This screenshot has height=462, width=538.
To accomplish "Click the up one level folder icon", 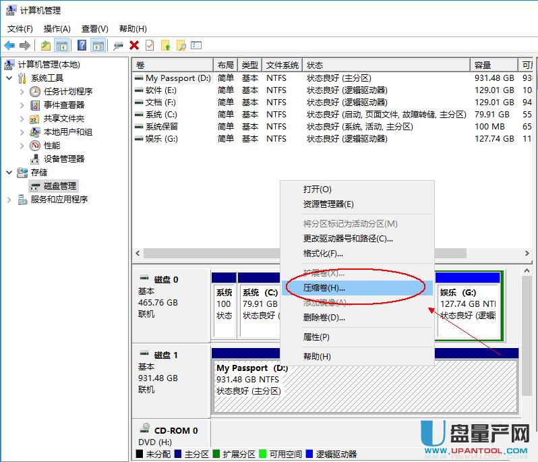I will 45,45.
